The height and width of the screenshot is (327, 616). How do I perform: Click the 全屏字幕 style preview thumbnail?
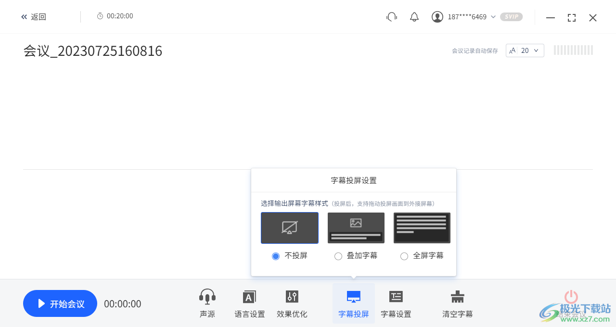tap(422, 227)
